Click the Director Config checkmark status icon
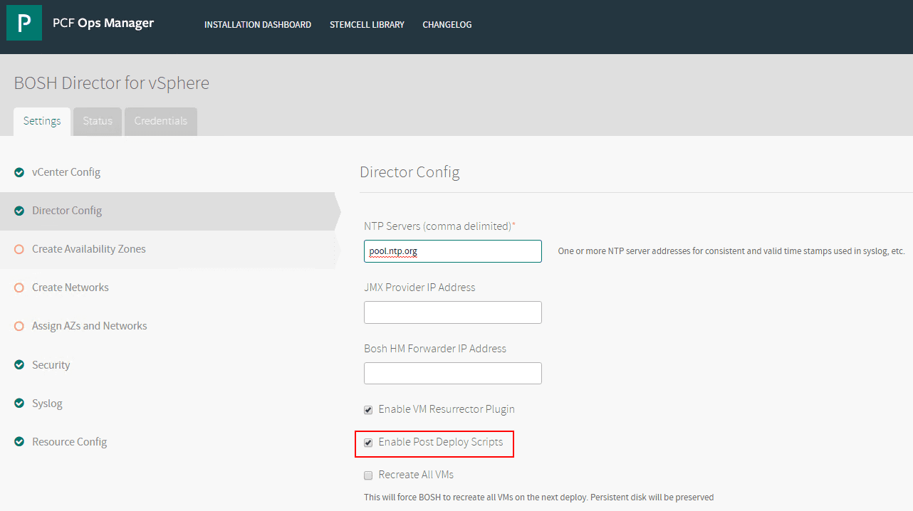Image resolution: width=913 pixels, height=511 pixels. click(x=19, y=211)
